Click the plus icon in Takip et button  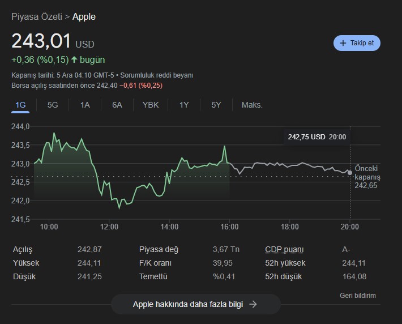pyautogui.click(x=343, y=43)
